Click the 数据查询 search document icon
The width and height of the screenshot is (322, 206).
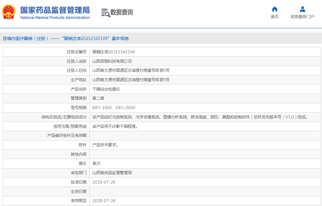click(106, 13)
